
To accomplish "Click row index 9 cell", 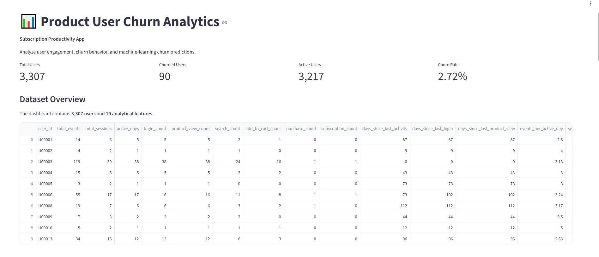I will click(28, 239).
